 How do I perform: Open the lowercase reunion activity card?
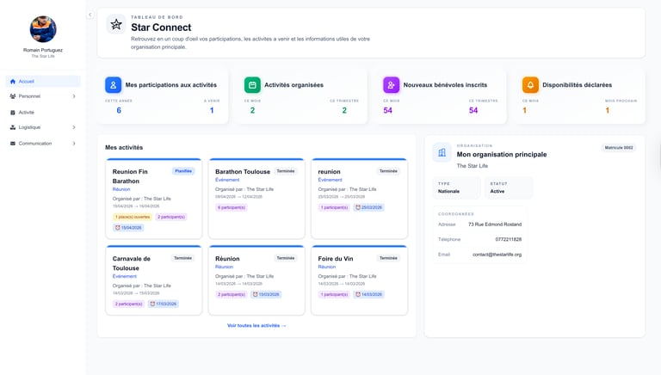point(359,199)
